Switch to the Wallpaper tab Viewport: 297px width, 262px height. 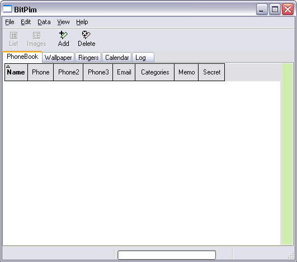pos(58,58)
